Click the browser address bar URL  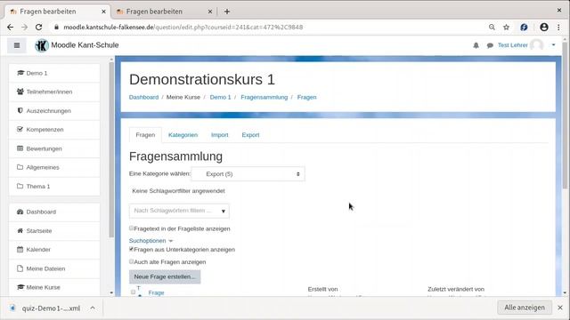pyautogui.click(x=183, y=28)
